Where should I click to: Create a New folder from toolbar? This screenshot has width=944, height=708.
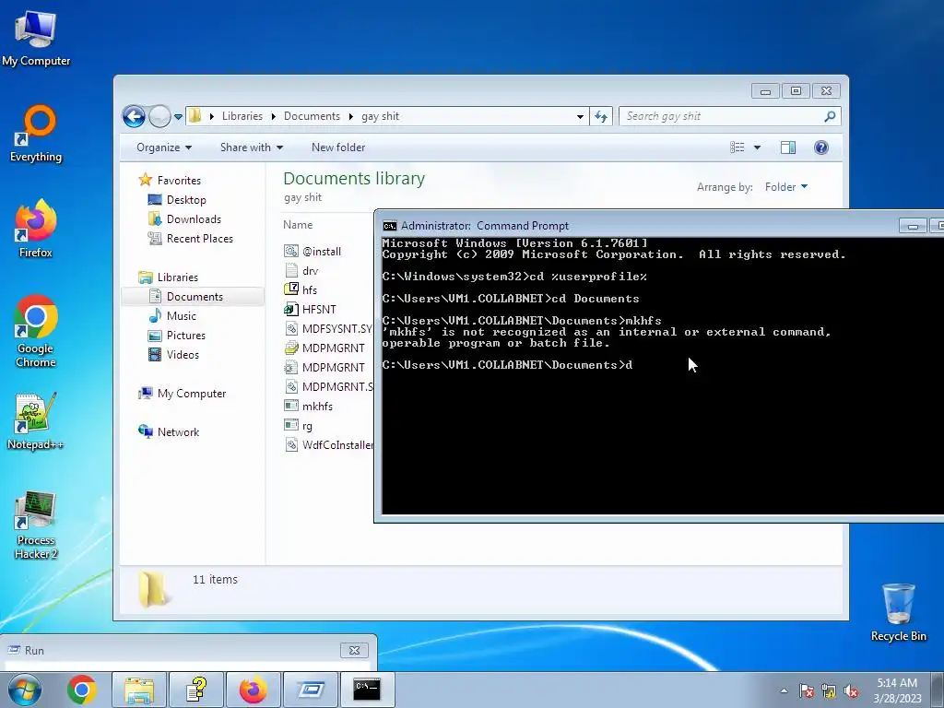pyautogui.click(x=338, y=147)
